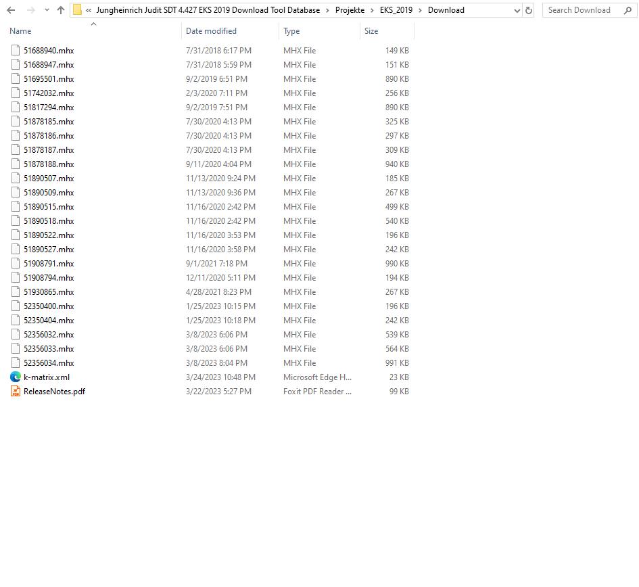Viewport: 639px width, 587px height.
Task: Click the 990 KB size value
Action: coord(397,263)
